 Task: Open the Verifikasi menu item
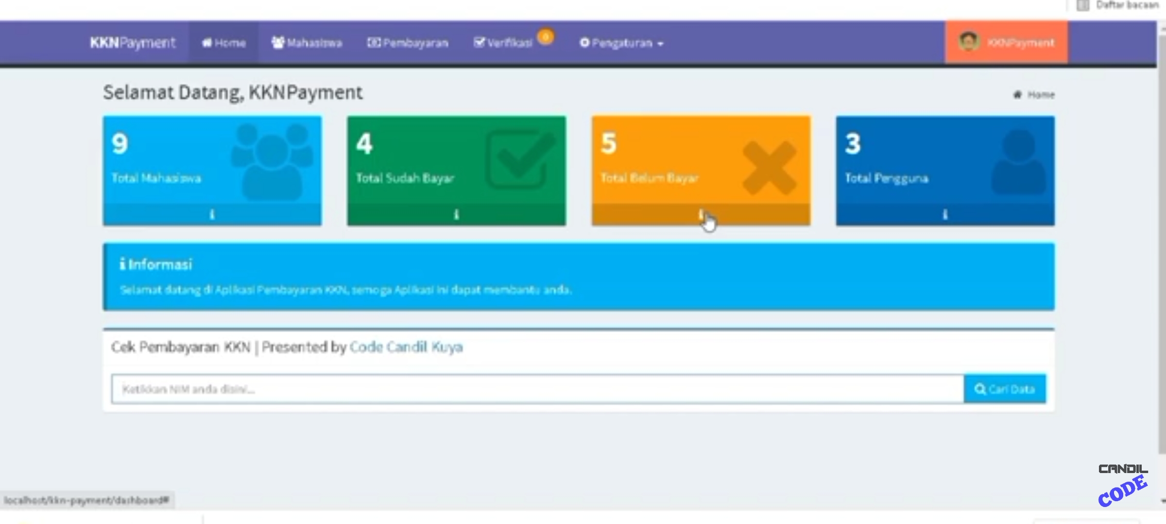tap(504, 43)
